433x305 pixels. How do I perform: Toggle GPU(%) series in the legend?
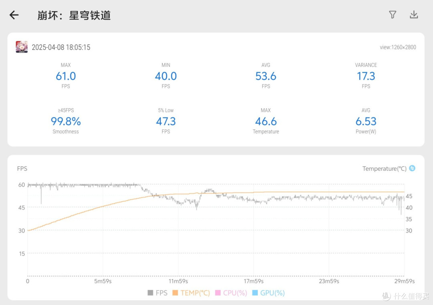click(x=268, y=293)
